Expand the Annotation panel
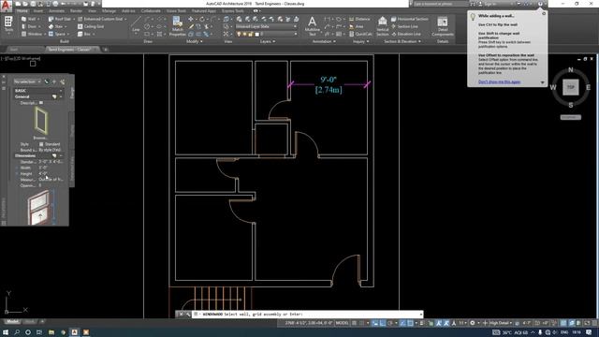This screenshot has height=337, width=599. [324, 41]
